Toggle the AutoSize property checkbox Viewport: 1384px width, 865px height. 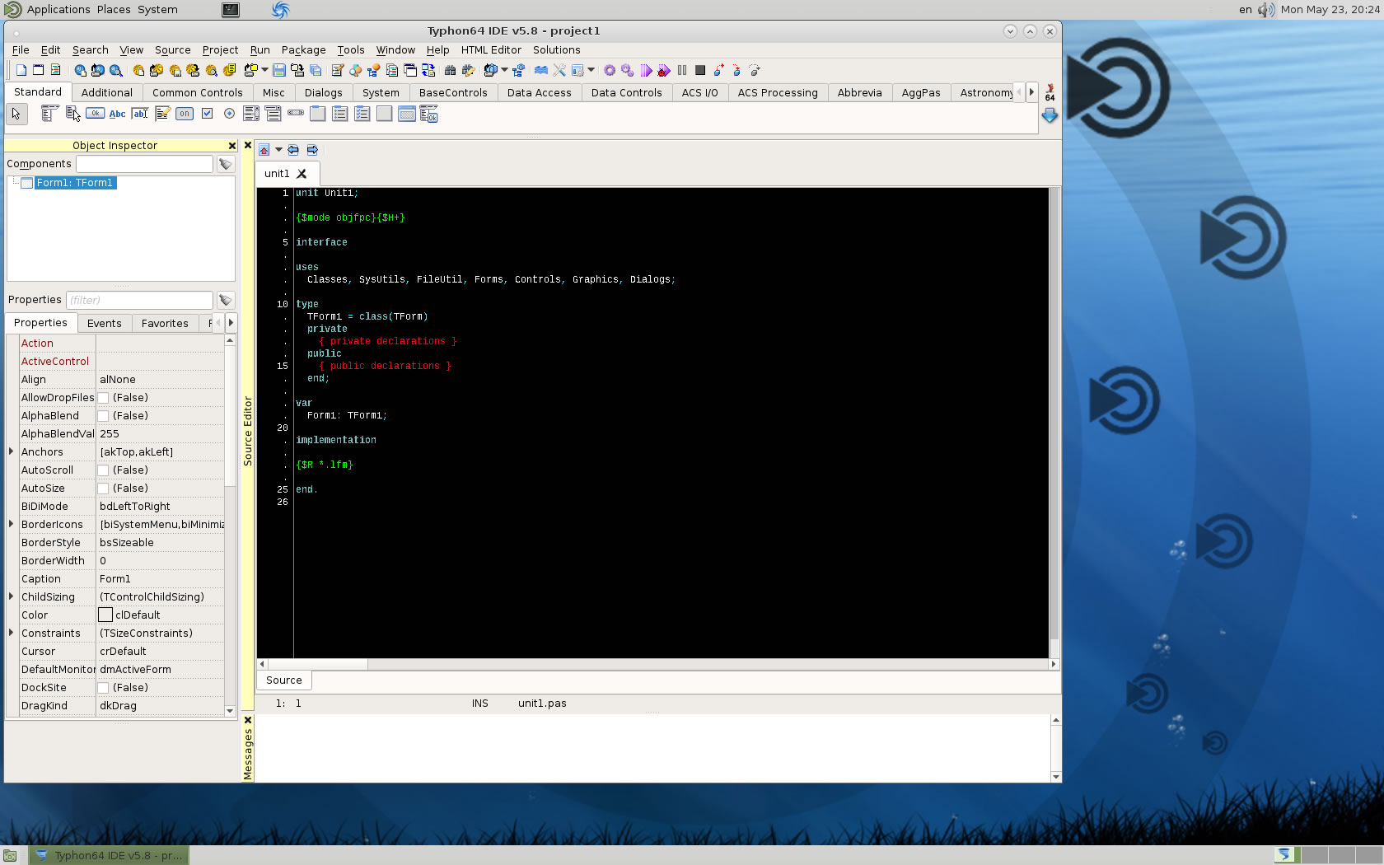coord(103,489)
